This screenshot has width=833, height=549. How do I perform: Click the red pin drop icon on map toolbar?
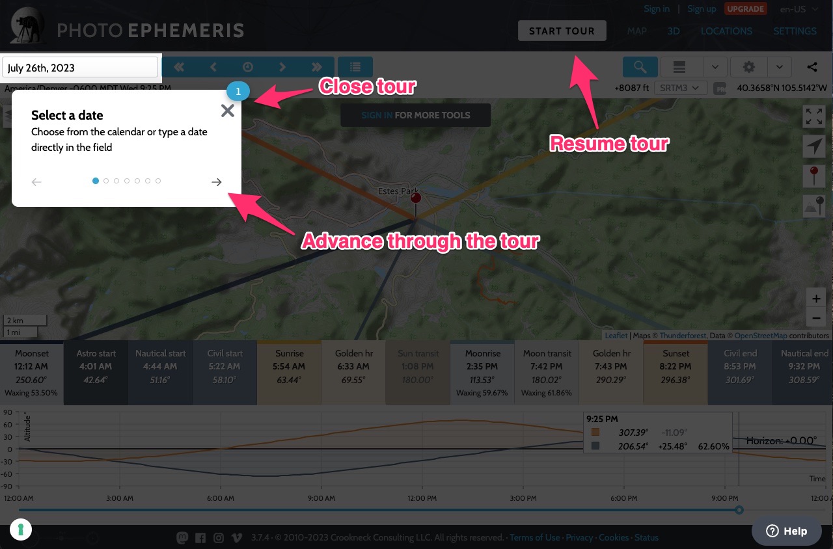pos(814,176)
